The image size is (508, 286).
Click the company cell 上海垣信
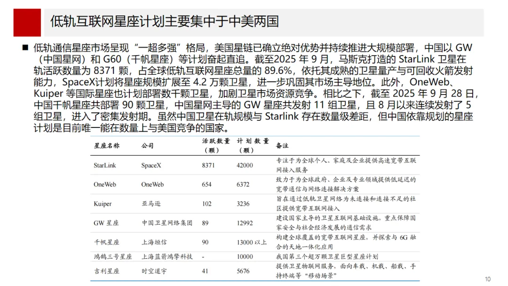pos(154,242)
